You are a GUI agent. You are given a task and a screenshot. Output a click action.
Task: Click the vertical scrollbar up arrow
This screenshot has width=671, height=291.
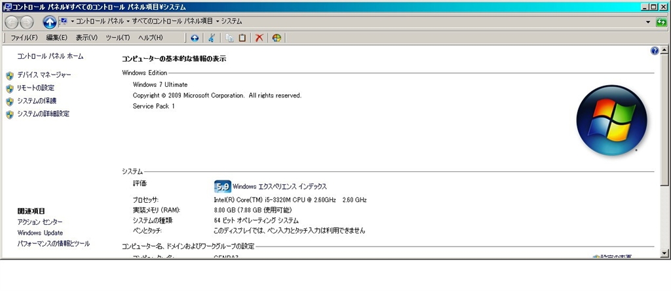tap(664, 50)
